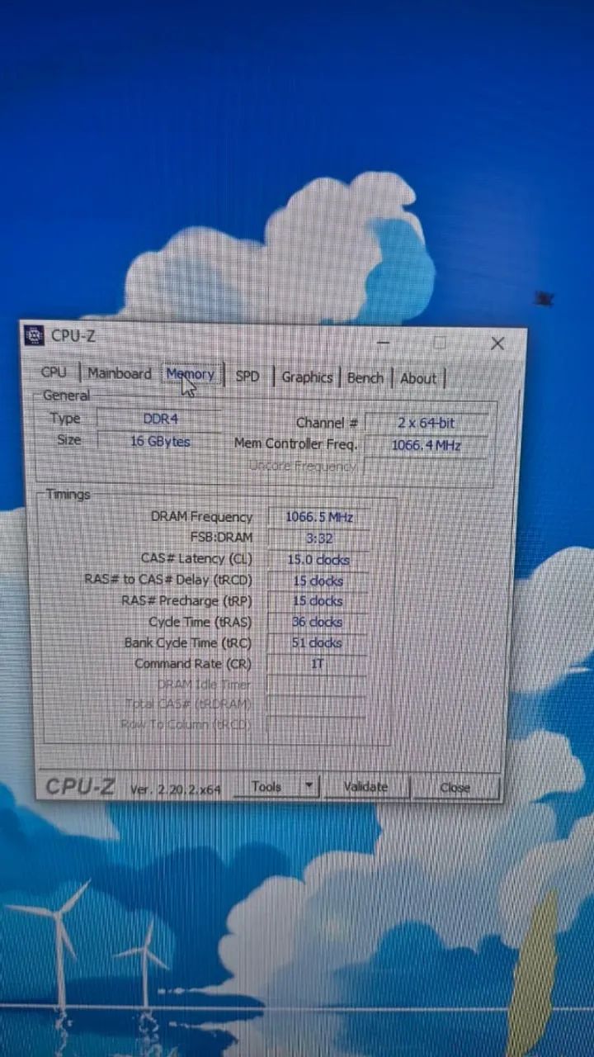The height and width of the screenshot is (1057, 594).
Task: Click the 1066.4 MHz controller frequency value
Action: [x=426, y=446]
